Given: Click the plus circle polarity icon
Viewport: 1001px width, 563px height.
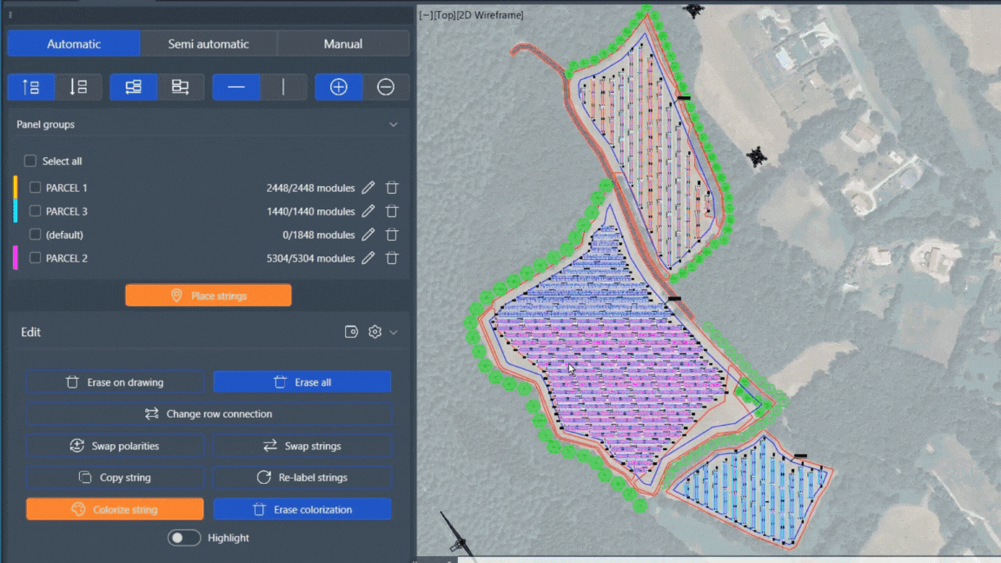Looking at the screenshot, I should (338, 87).
